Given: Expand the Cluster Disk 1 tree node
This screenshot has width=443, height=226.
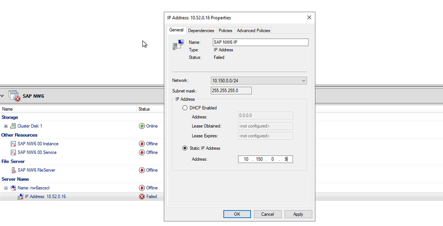Looking at the screenshot, I should point(5,126).
